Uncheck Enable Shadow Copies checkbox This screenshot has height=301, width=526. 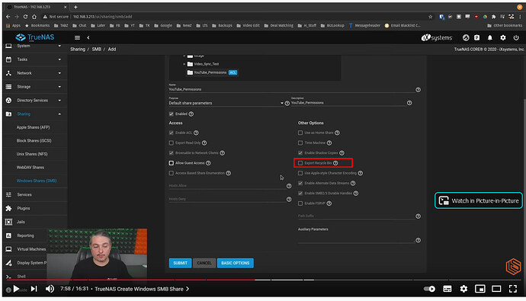click(x=300, y=153)
